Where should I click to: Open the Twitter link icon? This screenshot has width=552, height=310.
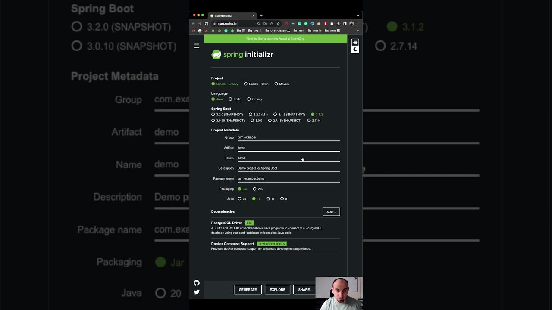(197, 292)
